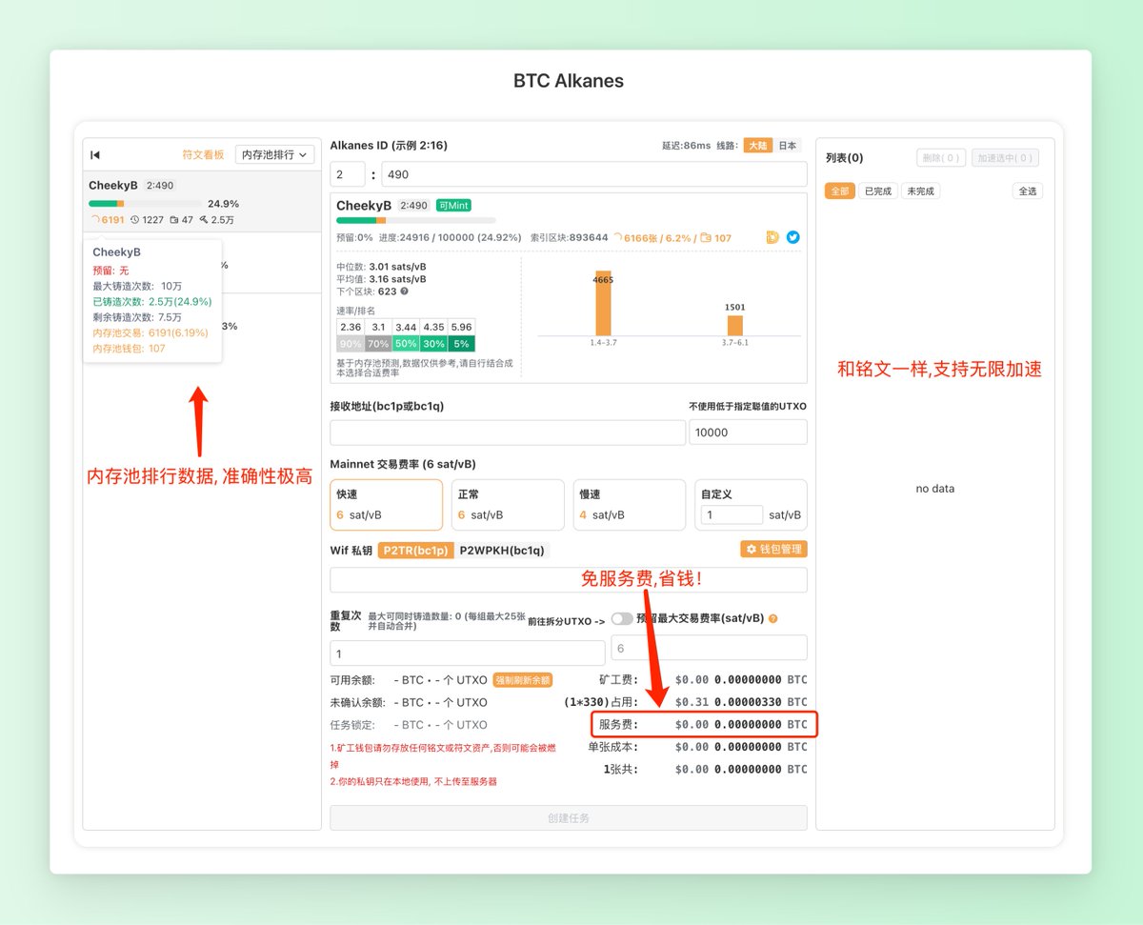Select the green 50% fee percentile cell
The height and width of the screenshot is (925, 1143).
[404, 343]
